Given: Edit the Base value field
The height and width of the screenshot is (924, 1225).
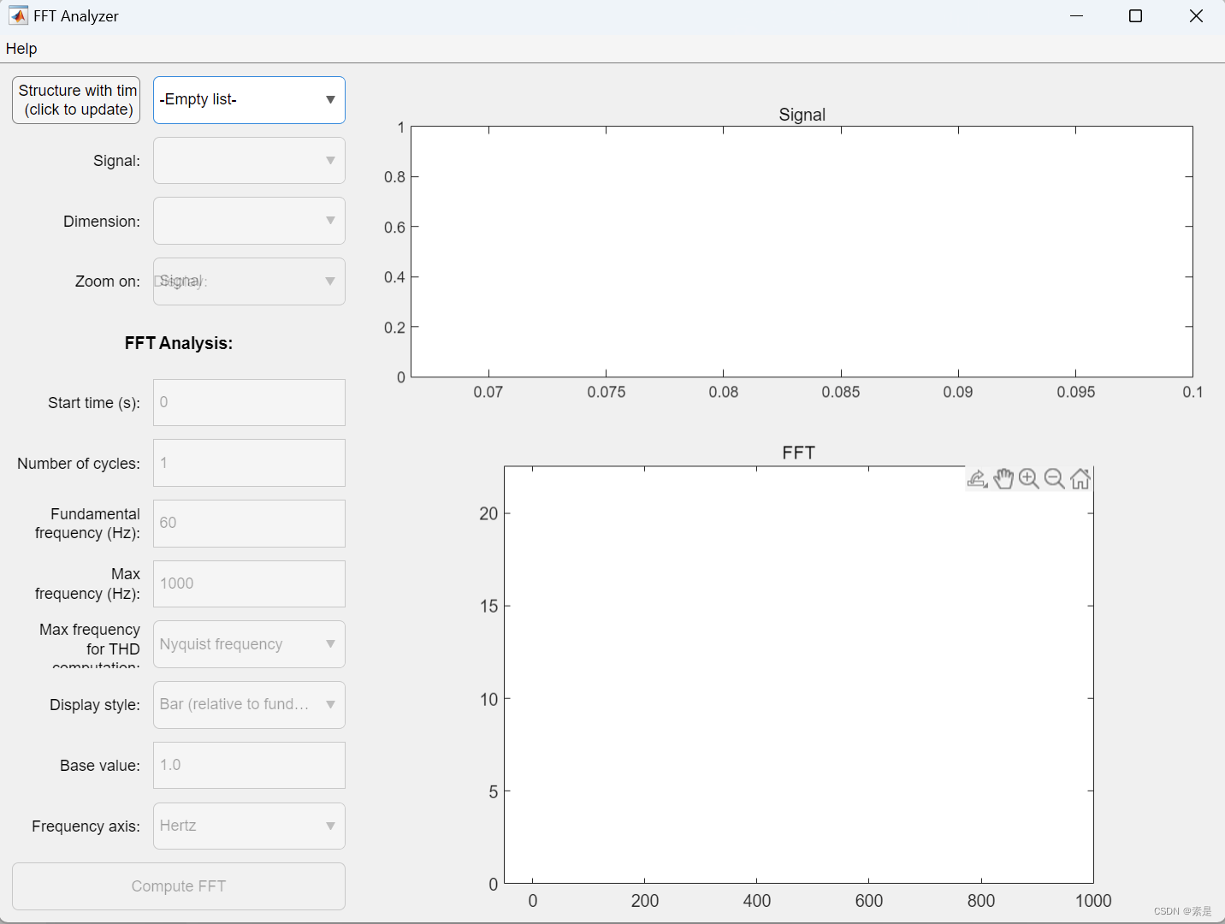Looking at the screenshot, I should tap(248, 765).
